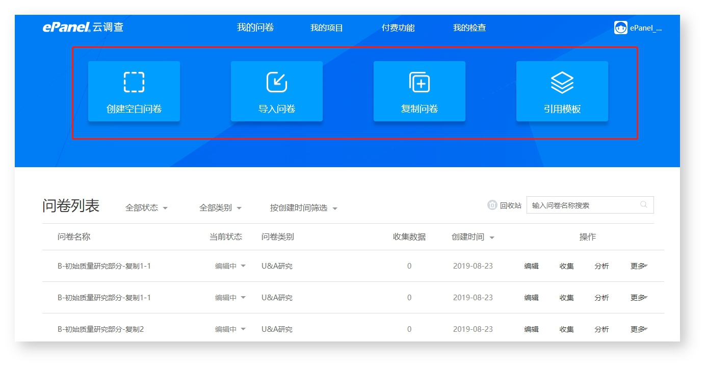The height and width of the screenshot is (368, 706).
Task: Click the 问卷列表 heading
Action: tap(71, 205)
